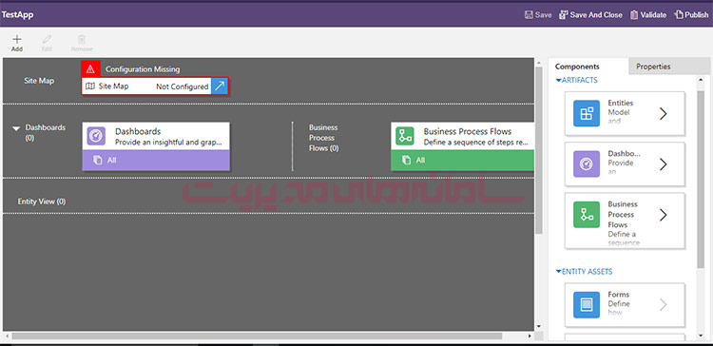Screen dimensions: 713x346
Task: Click the Dashboards icon in Components panel
Action: (587, 163)
